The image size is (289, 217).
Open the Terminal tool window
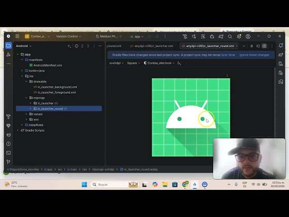click(x=8, y=153)
